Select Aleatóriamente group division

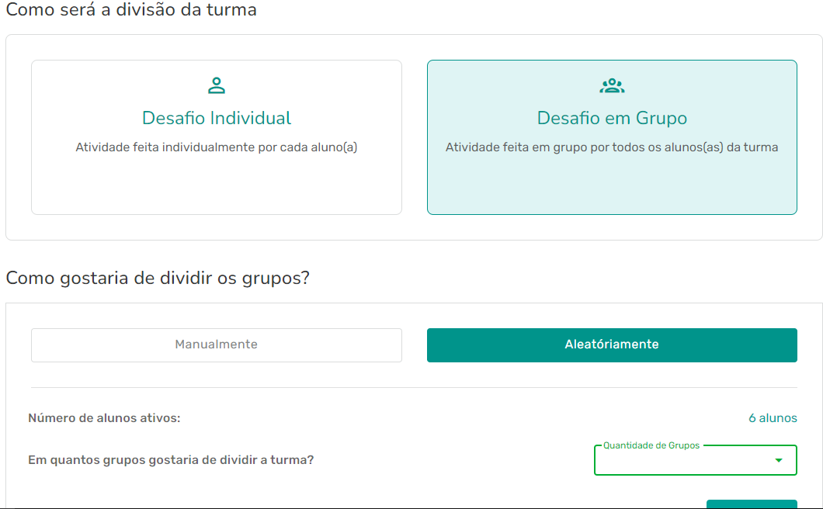coord(612,345)
